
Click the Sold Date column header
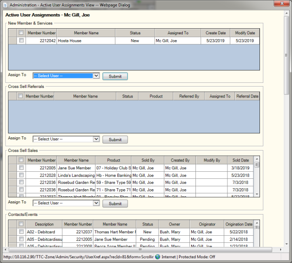(x=241, y=160)
